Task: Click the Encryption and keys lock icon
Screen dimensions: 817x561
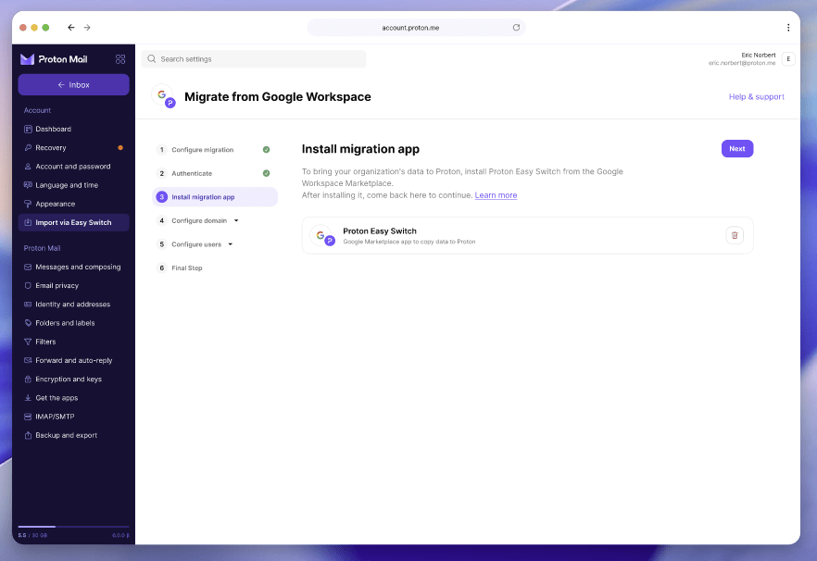Action: [x=28, y=380]
